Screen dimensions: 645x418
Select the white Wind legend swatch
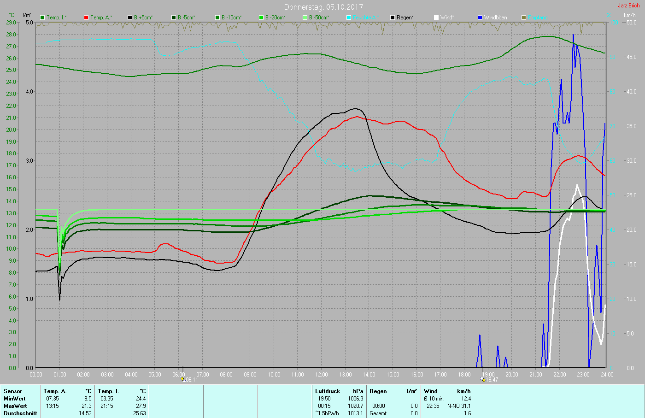pyautogui.click(x=436, y=18)
